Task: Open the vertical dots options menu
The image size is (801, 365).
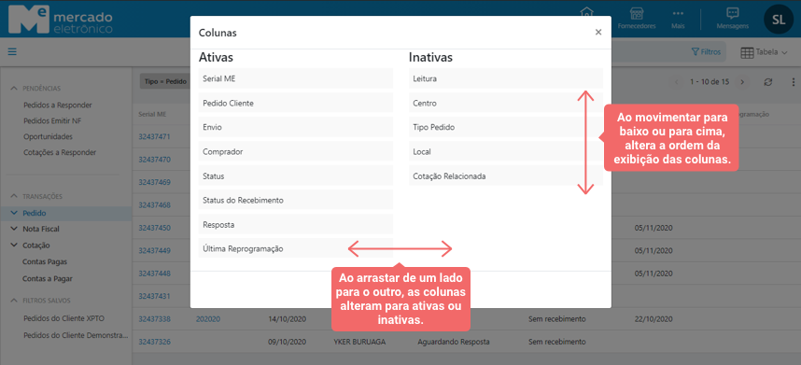Action: click(793, 82)
